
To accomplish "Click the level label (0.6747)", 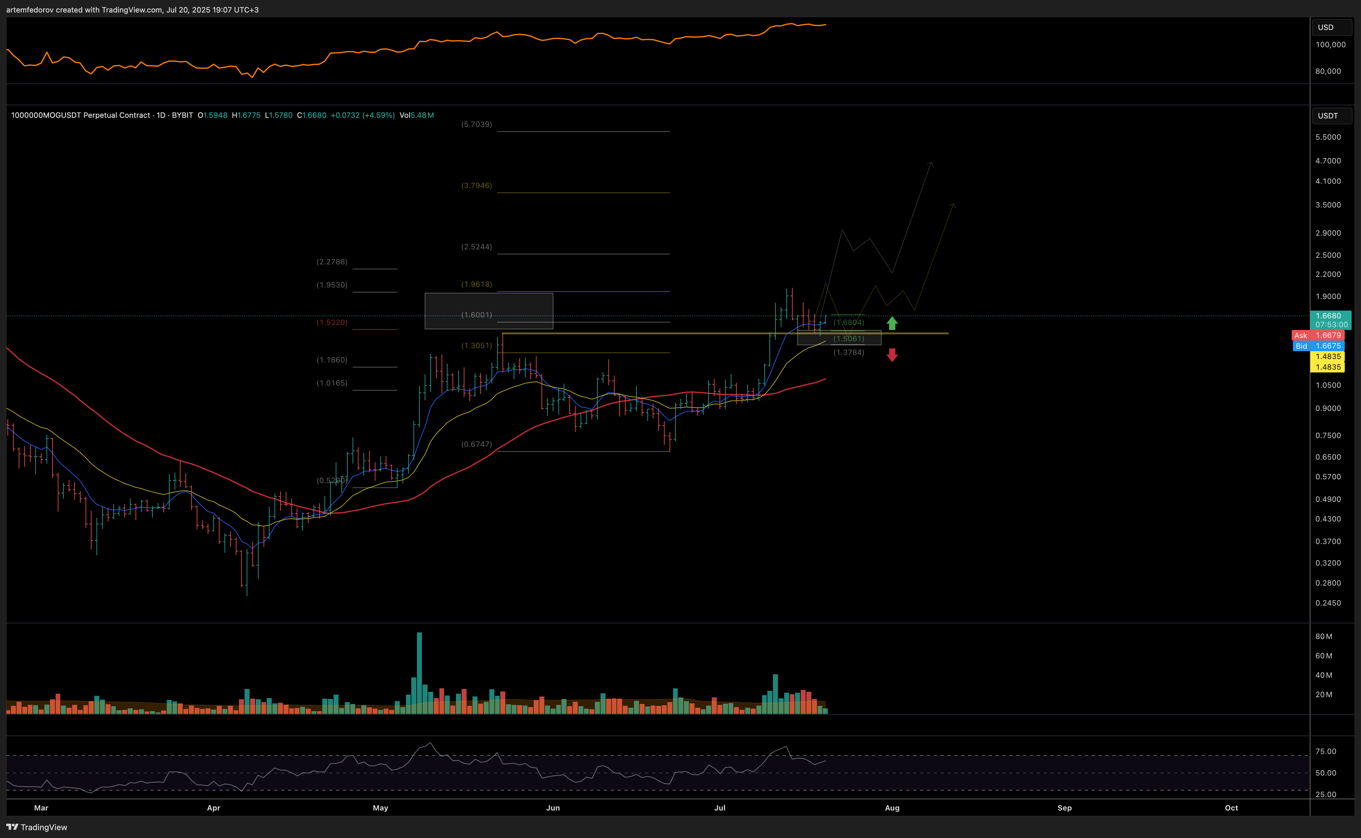I will point(476,445).
